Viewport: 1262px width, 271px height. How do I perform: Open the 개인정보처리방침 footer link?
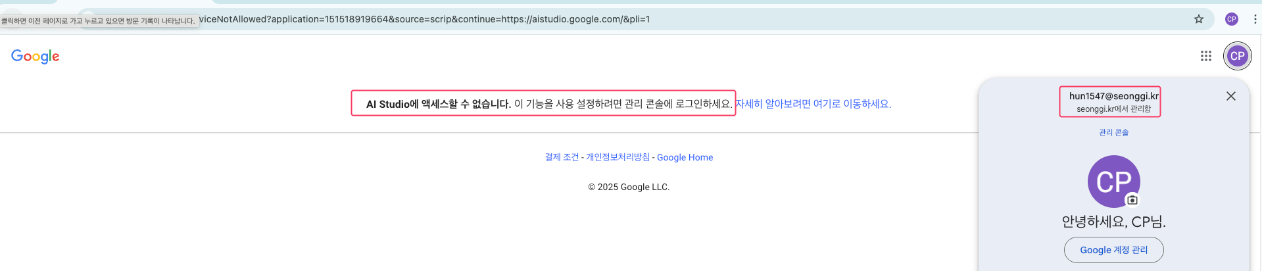point(618,157)
